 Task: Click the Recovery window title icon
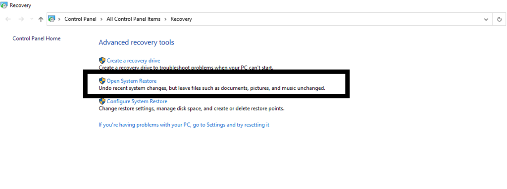click(4, 5)
